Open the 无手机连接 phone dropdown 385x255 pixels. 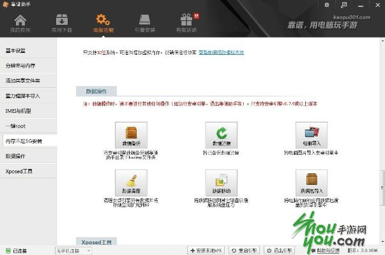73,251
